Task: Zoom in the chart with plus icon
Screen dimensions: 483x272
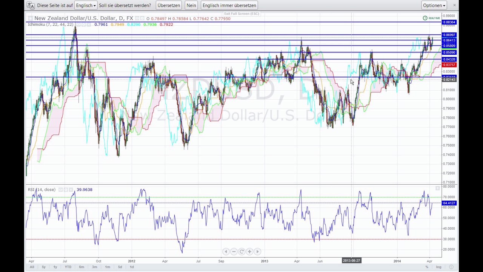Action: click(x=249, y=252)
